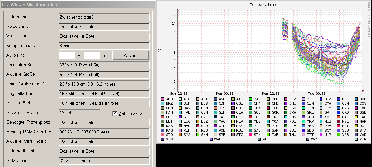Image resolution: width=372 pixels, height=167 pixels.
Task: Toggle the Zählen aktiv checkbox
Action: coord(115,113)
